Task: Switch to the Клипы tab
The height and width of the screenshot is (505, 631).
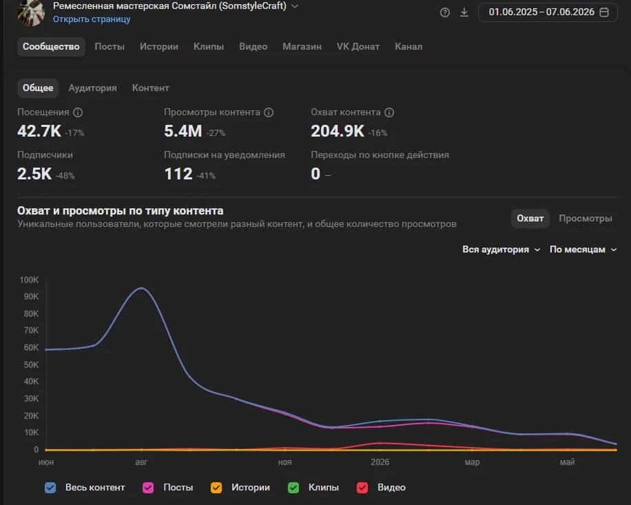Action: [x=209, y=47]
